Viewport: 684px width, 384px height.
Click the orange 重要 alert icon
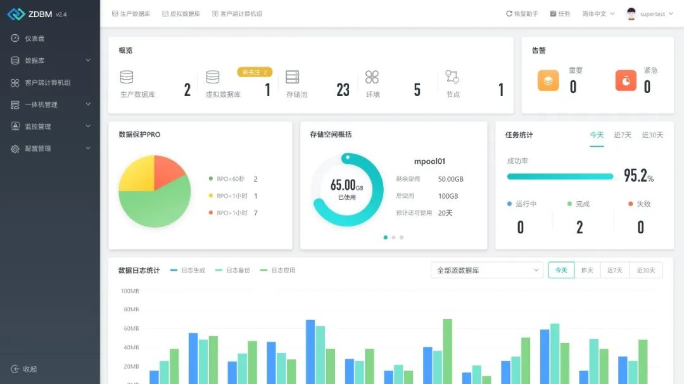[x=548, y=80]
